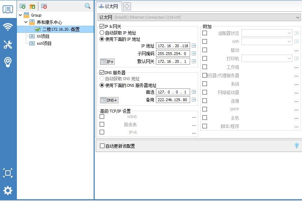Click the plus tab to add adapter
The width and height of the screenshot is (302, 201).
[x=127, y=6]
